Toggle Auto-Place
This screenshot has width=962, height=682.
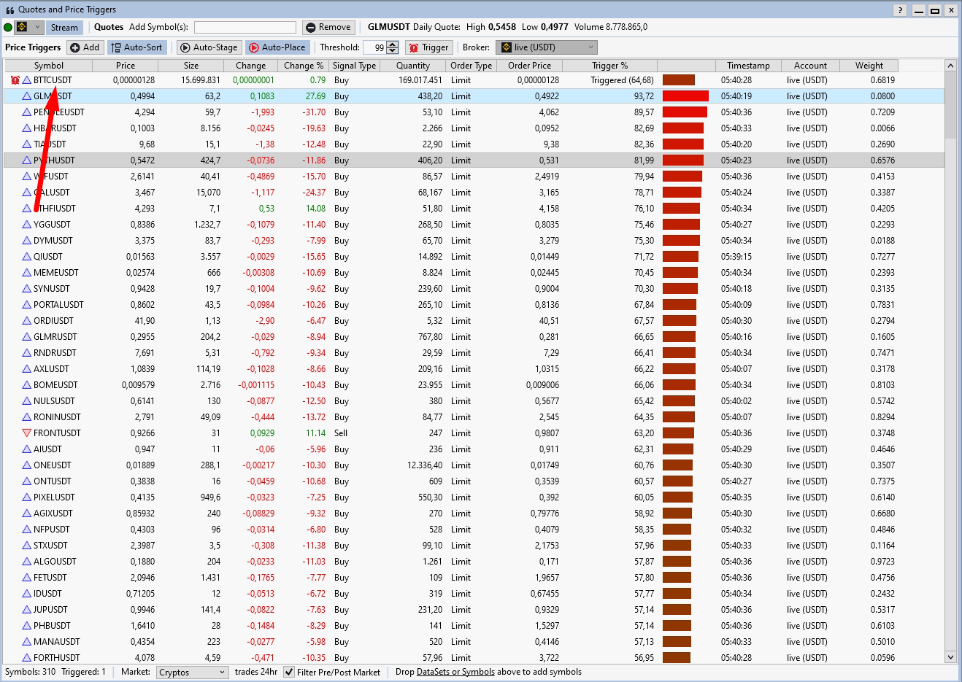click(277, 47)
